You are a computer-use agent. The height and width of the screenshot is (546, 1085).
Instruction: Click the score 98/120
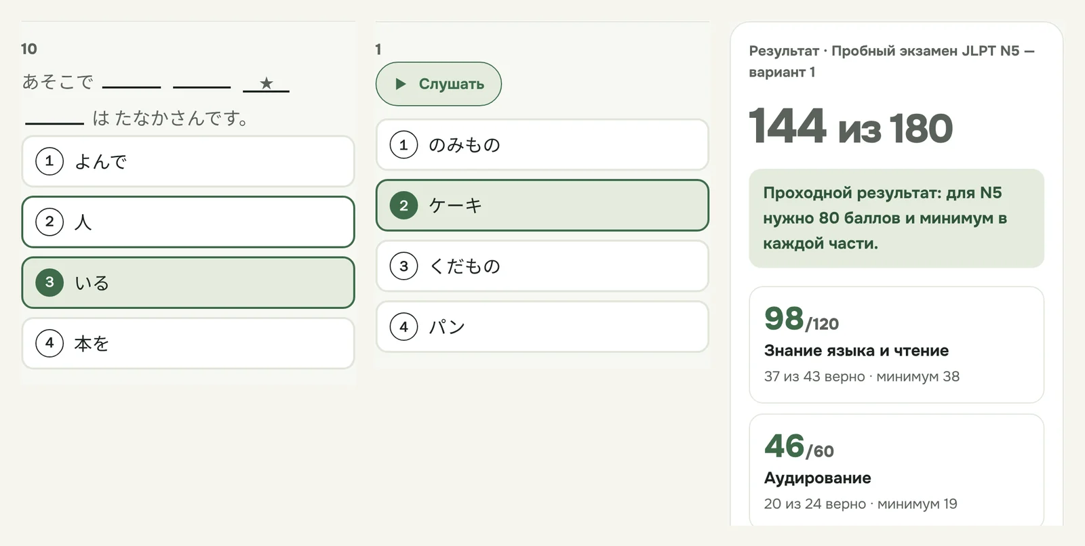(x=802, y=319)
